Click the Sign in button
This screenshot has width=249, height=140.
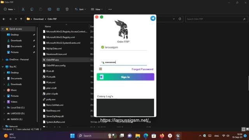(125, 77)
